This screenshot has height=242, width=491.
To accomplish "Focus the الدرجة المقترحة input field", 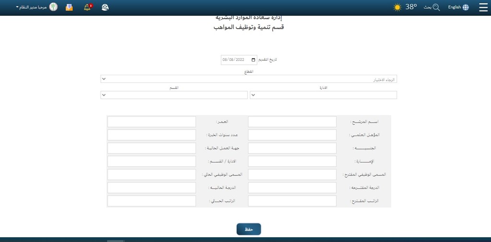I will [292, 187].
